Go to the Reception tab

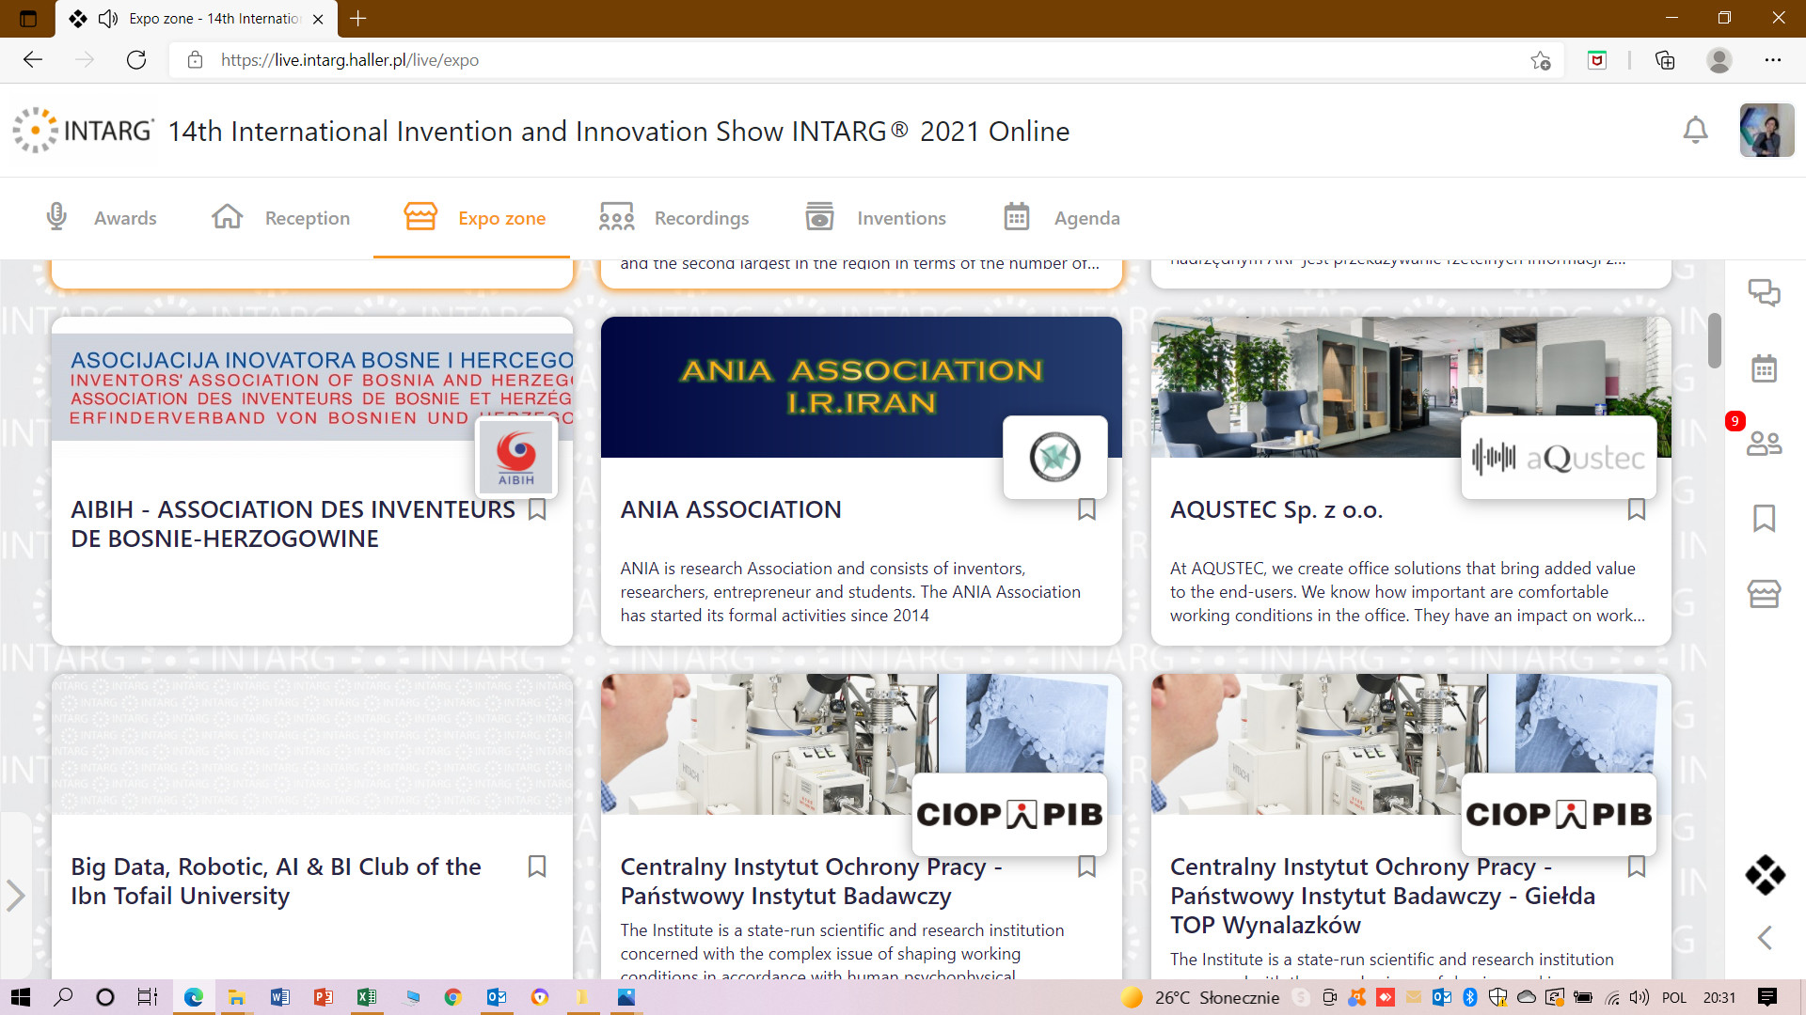coord(280,218)
